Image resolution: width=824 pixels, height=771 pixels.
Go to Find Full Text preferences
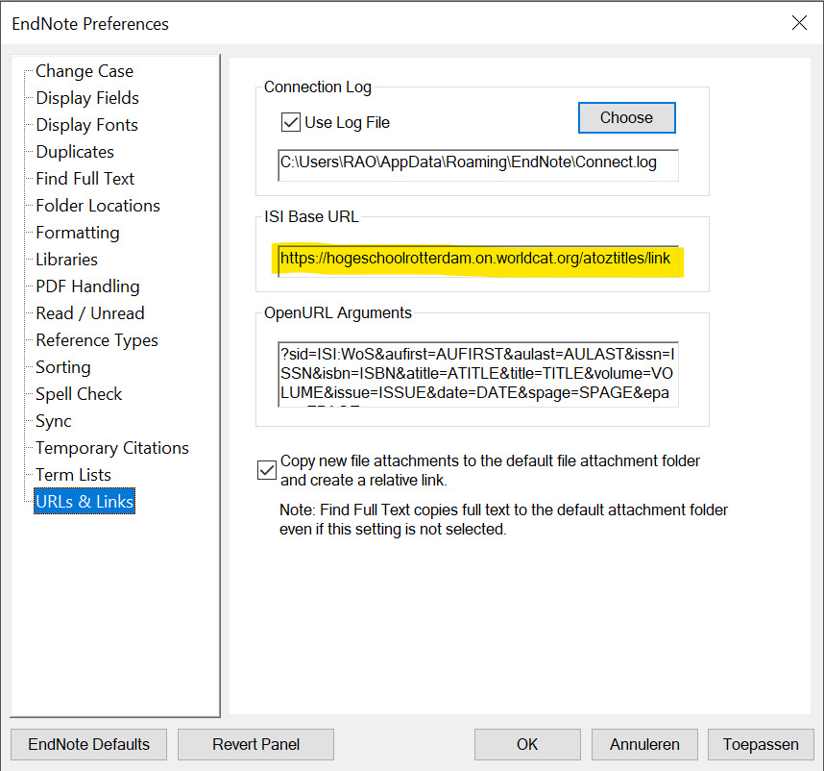point(85,179)
